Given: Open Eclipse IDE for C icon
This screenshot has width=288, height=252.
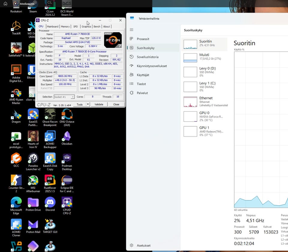Looking at the screenshot, I should click(67, 183).
